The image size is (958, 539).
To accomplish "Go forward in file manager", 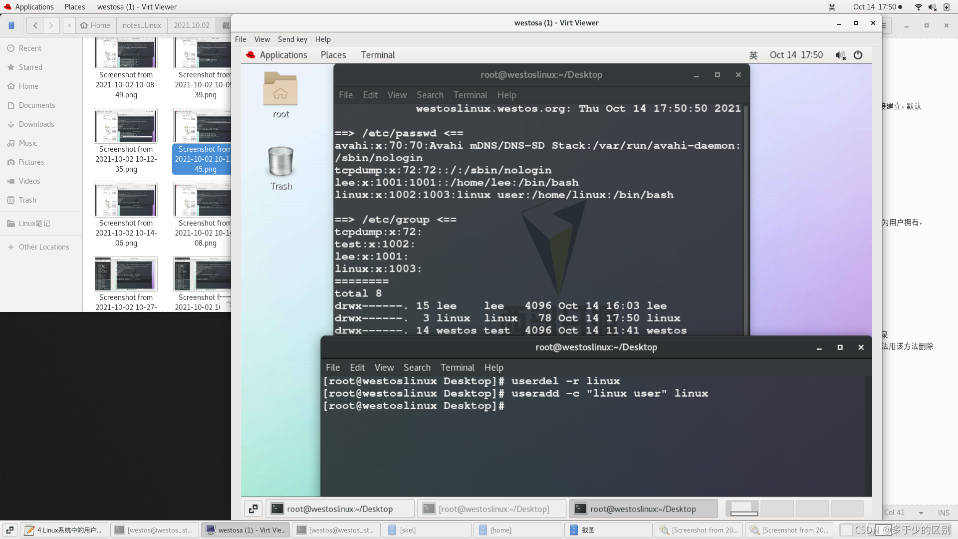I will click(x=51, y=25).
